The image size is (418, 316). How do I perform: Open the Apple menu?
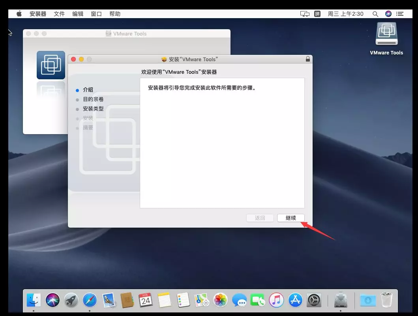click(x=19, y=14)
